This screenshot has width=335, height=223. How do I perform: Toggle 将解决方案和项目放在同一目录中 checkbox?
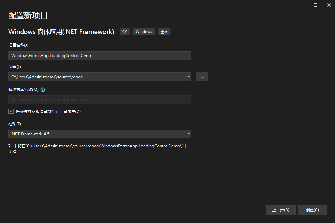point(11,111)
